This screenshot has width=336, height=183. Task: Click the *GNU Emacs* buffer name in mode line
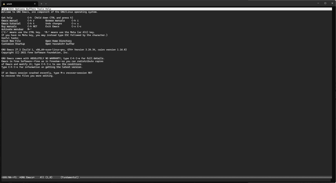[x=27, y=177]
